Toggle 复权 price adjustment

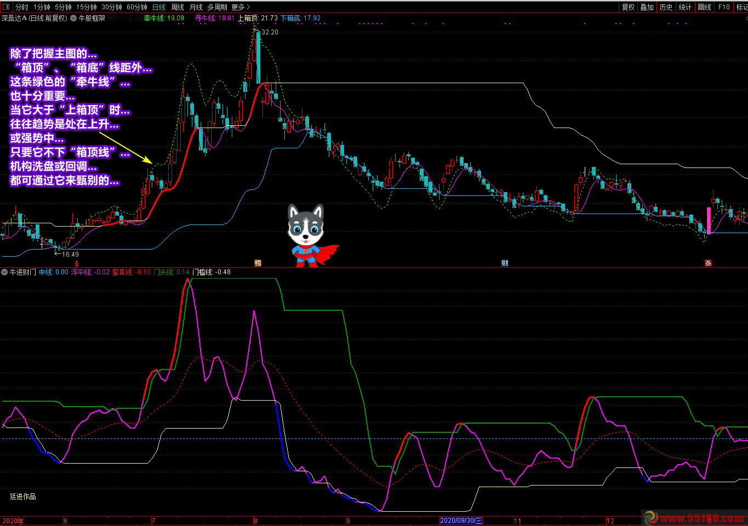point(628,7)
